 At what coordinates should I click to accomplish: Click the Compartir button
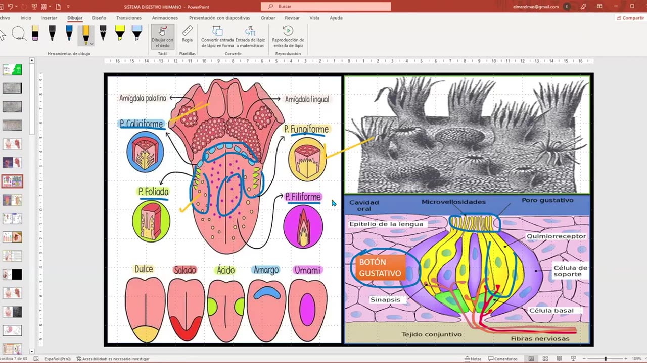point(630,18)
